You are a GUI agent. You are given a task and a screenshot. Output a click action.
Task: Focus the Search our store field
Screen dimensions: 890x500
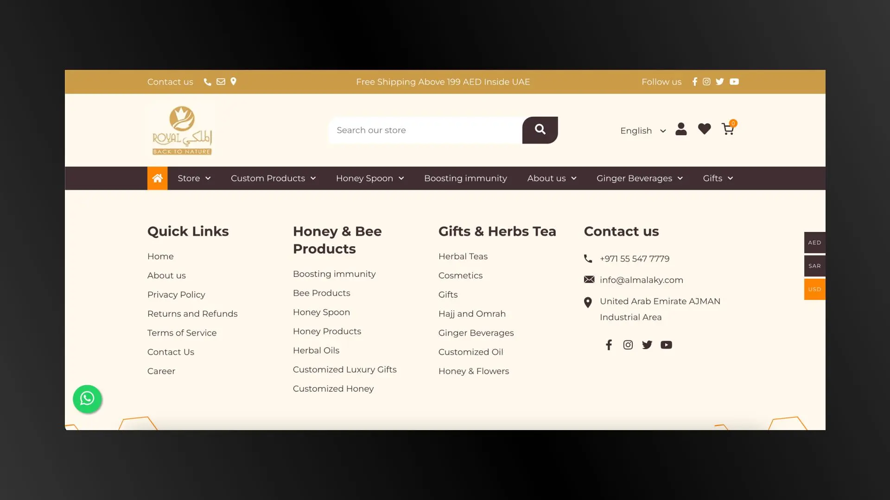pyautogui.click(x=425, y=131)
